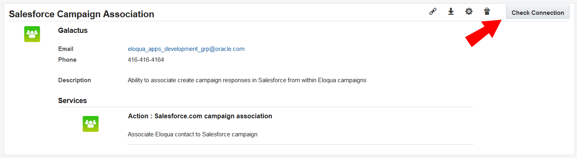This screenshot has width=577, height=158.
Task: Select the Galactus provider name
Action: pyautogui.click(x=73, y=30)
